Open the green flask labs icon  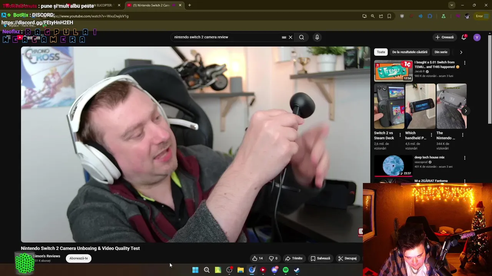(443, 16)
